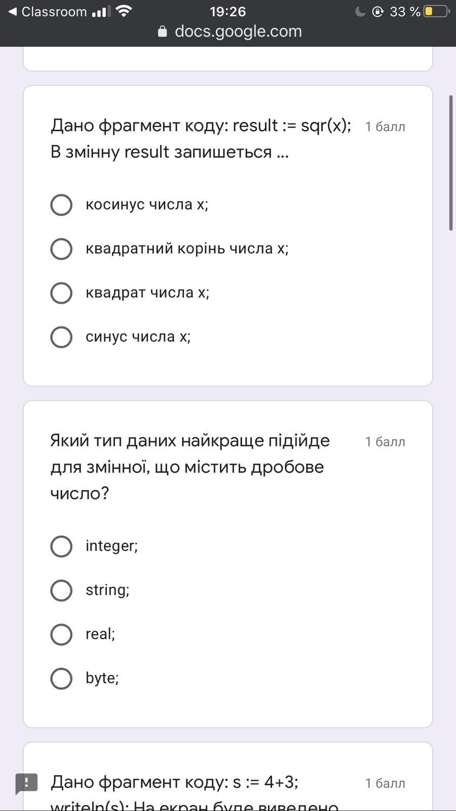
Task: Tap the 19:26 clock in status bar
Action: (x=227, y=11)
